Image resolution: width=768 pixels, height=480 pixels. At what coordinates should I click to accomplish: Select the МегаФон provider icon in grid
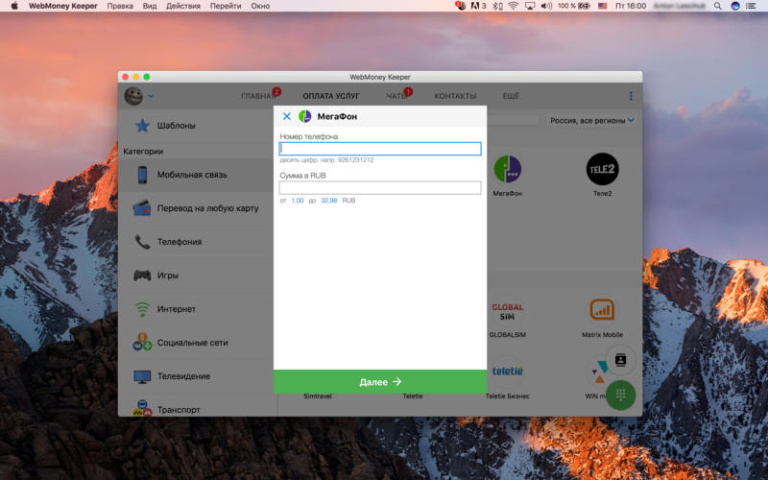point(507,169)
